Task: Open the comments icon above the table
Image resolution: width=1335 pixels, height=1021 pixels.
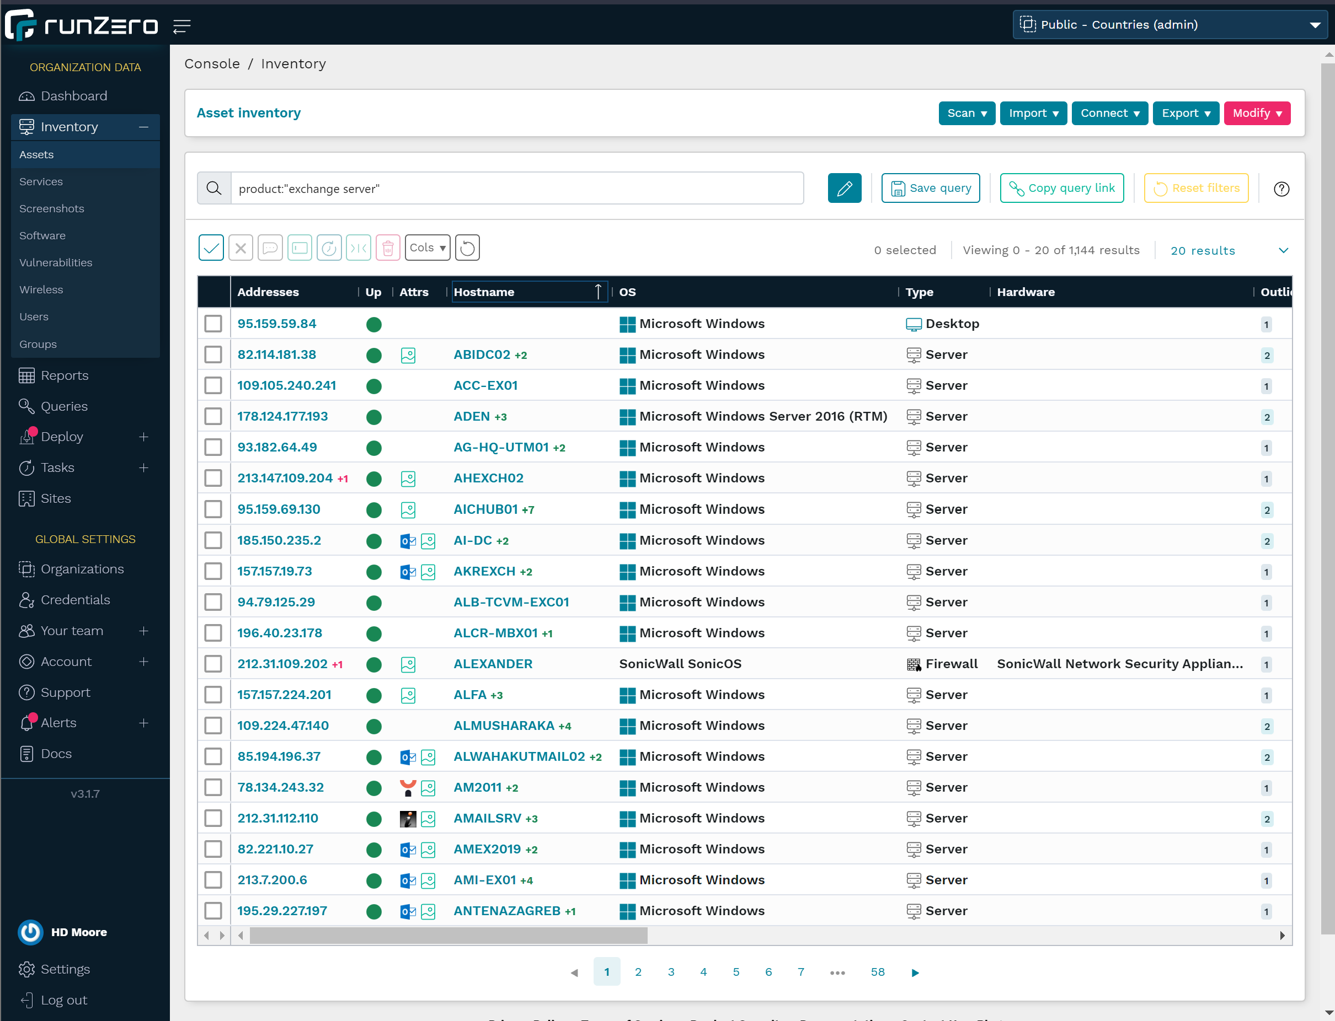Action: coord(270,248)
